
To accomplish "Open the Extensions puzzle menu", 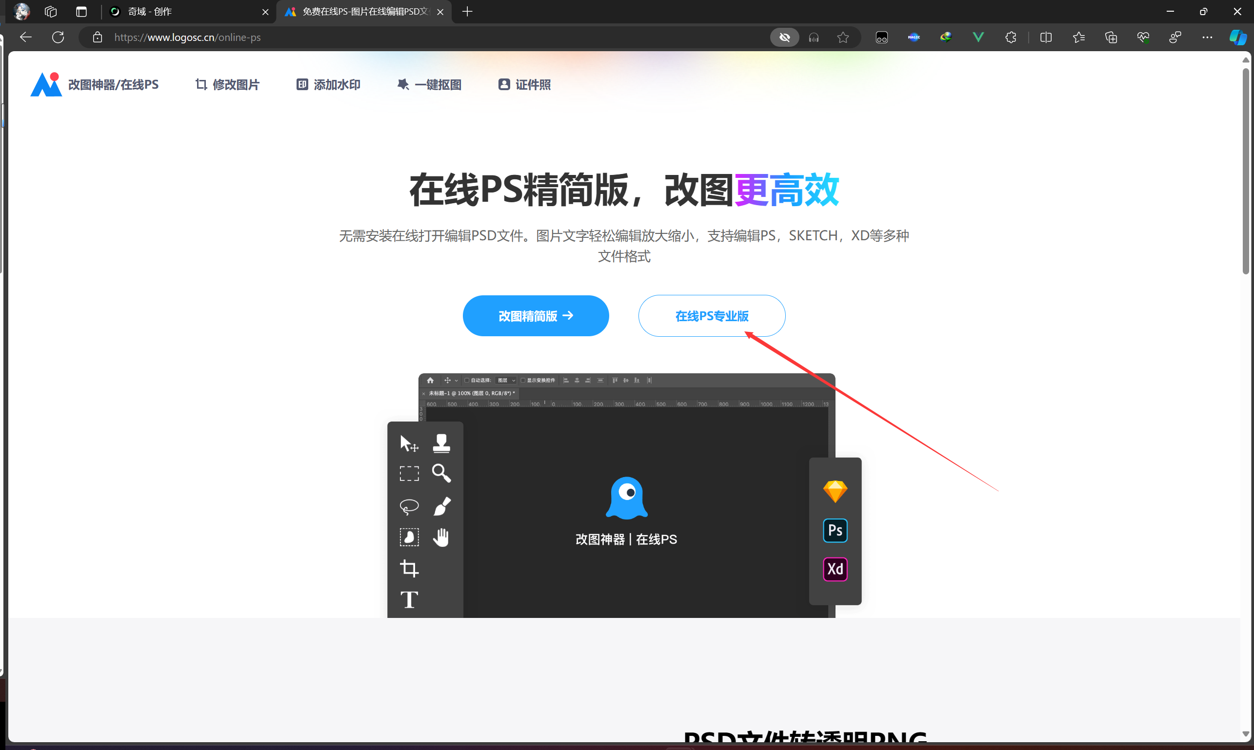I will coord(1010,38).
